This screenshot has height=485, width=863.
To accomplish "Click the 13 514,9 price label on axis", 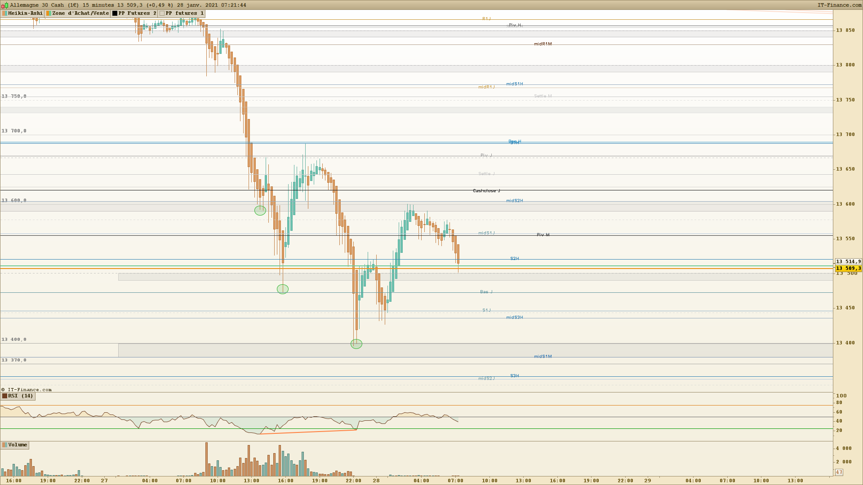I will (x=848, y=261).
